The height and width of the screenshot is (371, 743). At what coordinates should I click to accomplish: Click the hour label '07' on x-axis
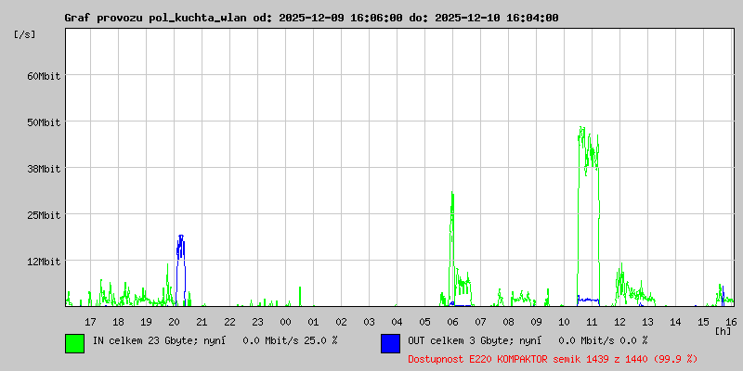tap(480, 322)
